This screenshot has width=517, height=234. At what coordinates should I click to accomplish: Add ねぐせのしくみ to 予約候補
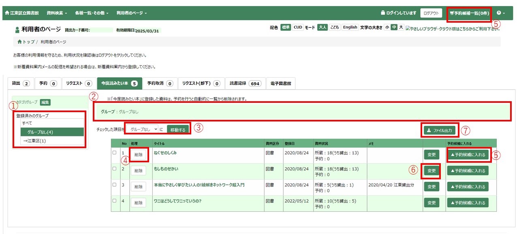[468, 154]
